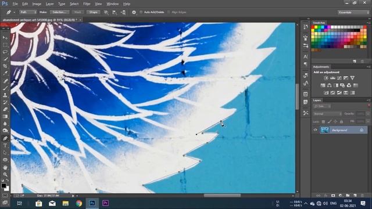
Task: Open the Essentials workspace dropdown
Action: tap(353, 12)
